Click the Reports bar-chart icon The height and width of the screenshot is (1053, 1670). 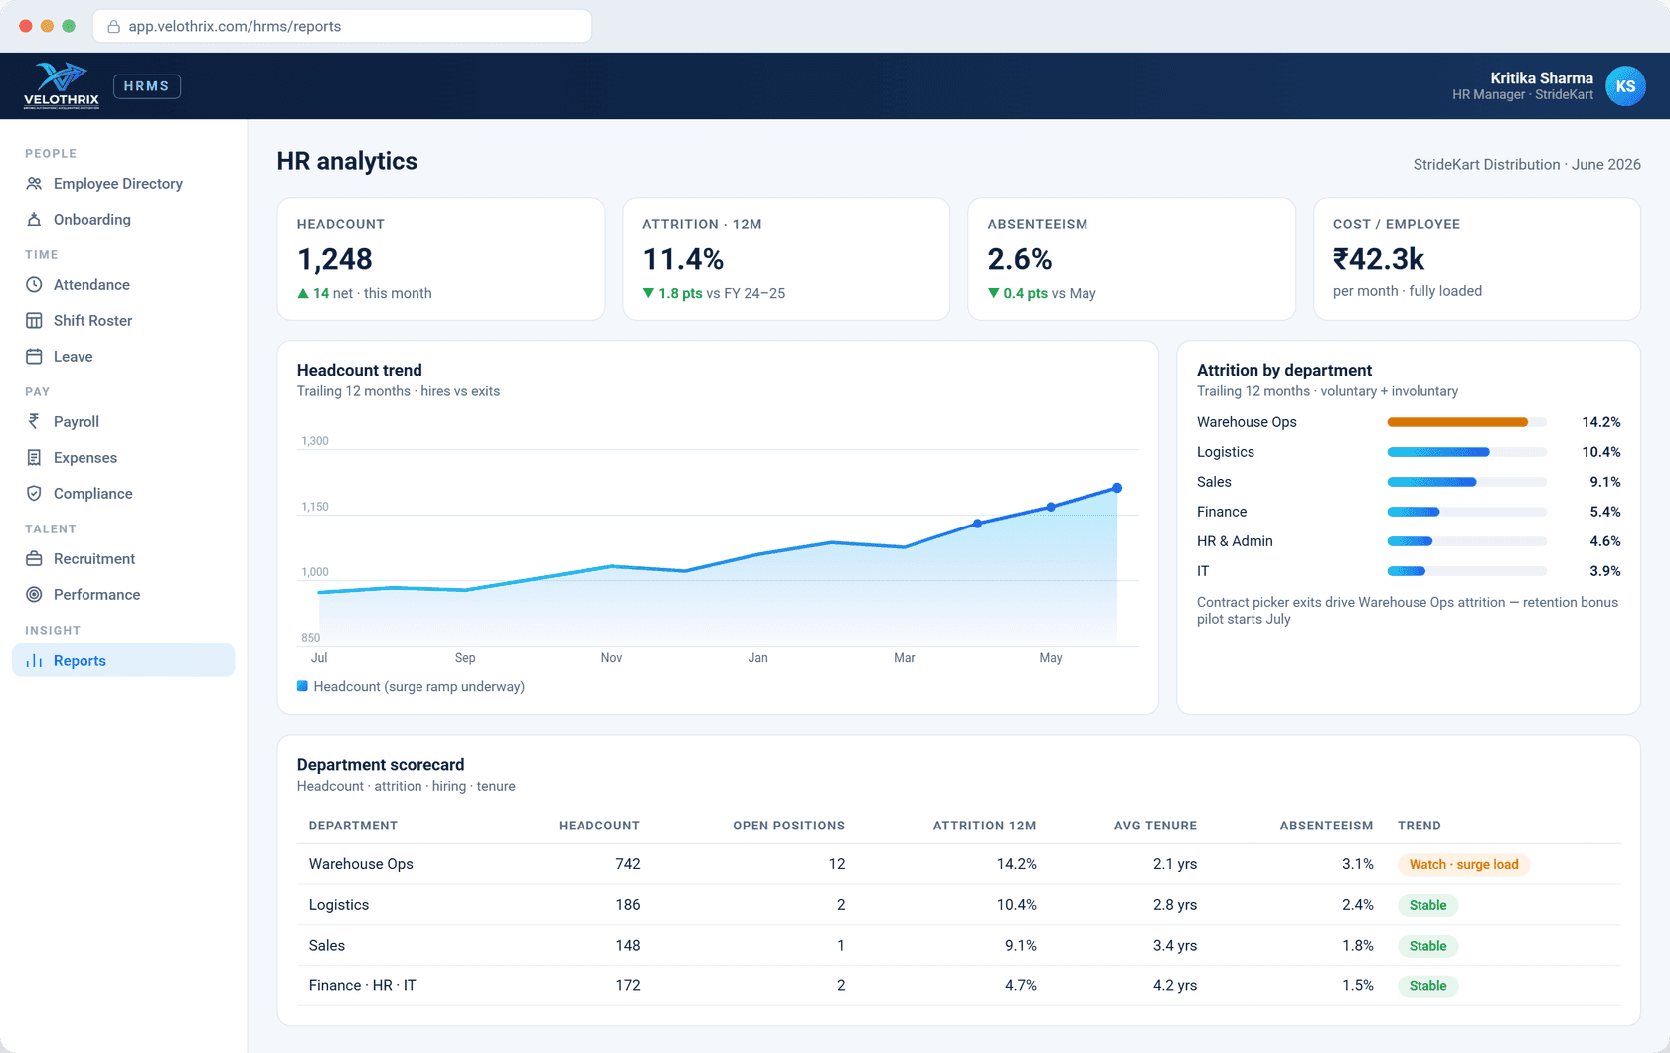coord(34,661)
